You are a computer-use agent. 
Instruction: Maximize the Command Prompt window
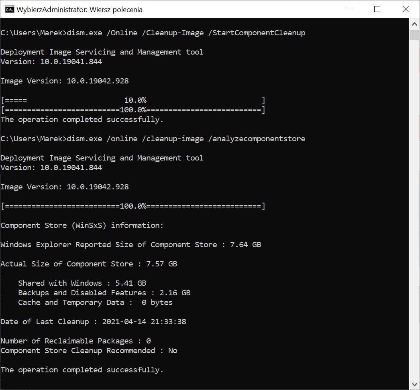(x=377, y=9)
